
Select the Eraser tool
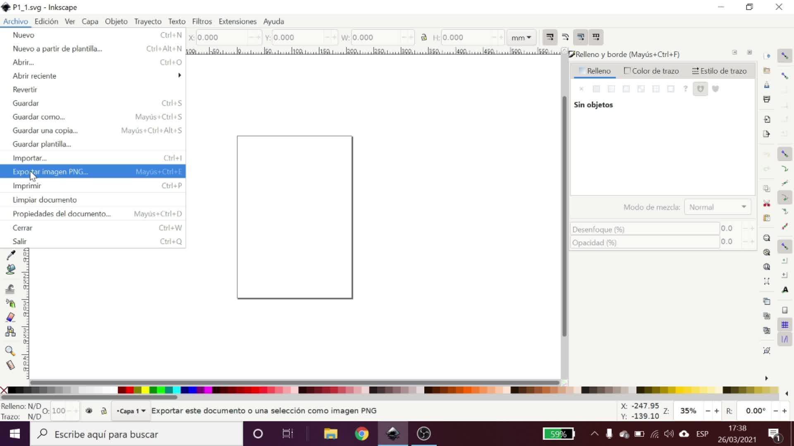click(10, 317)
